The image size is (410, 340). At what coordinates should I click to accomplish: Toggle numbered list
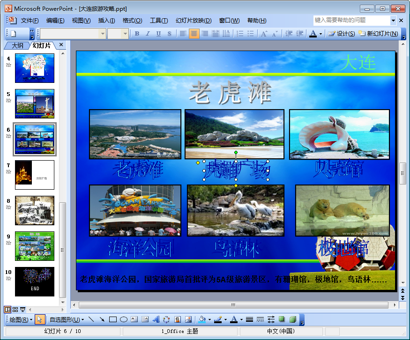pos(240,33)
